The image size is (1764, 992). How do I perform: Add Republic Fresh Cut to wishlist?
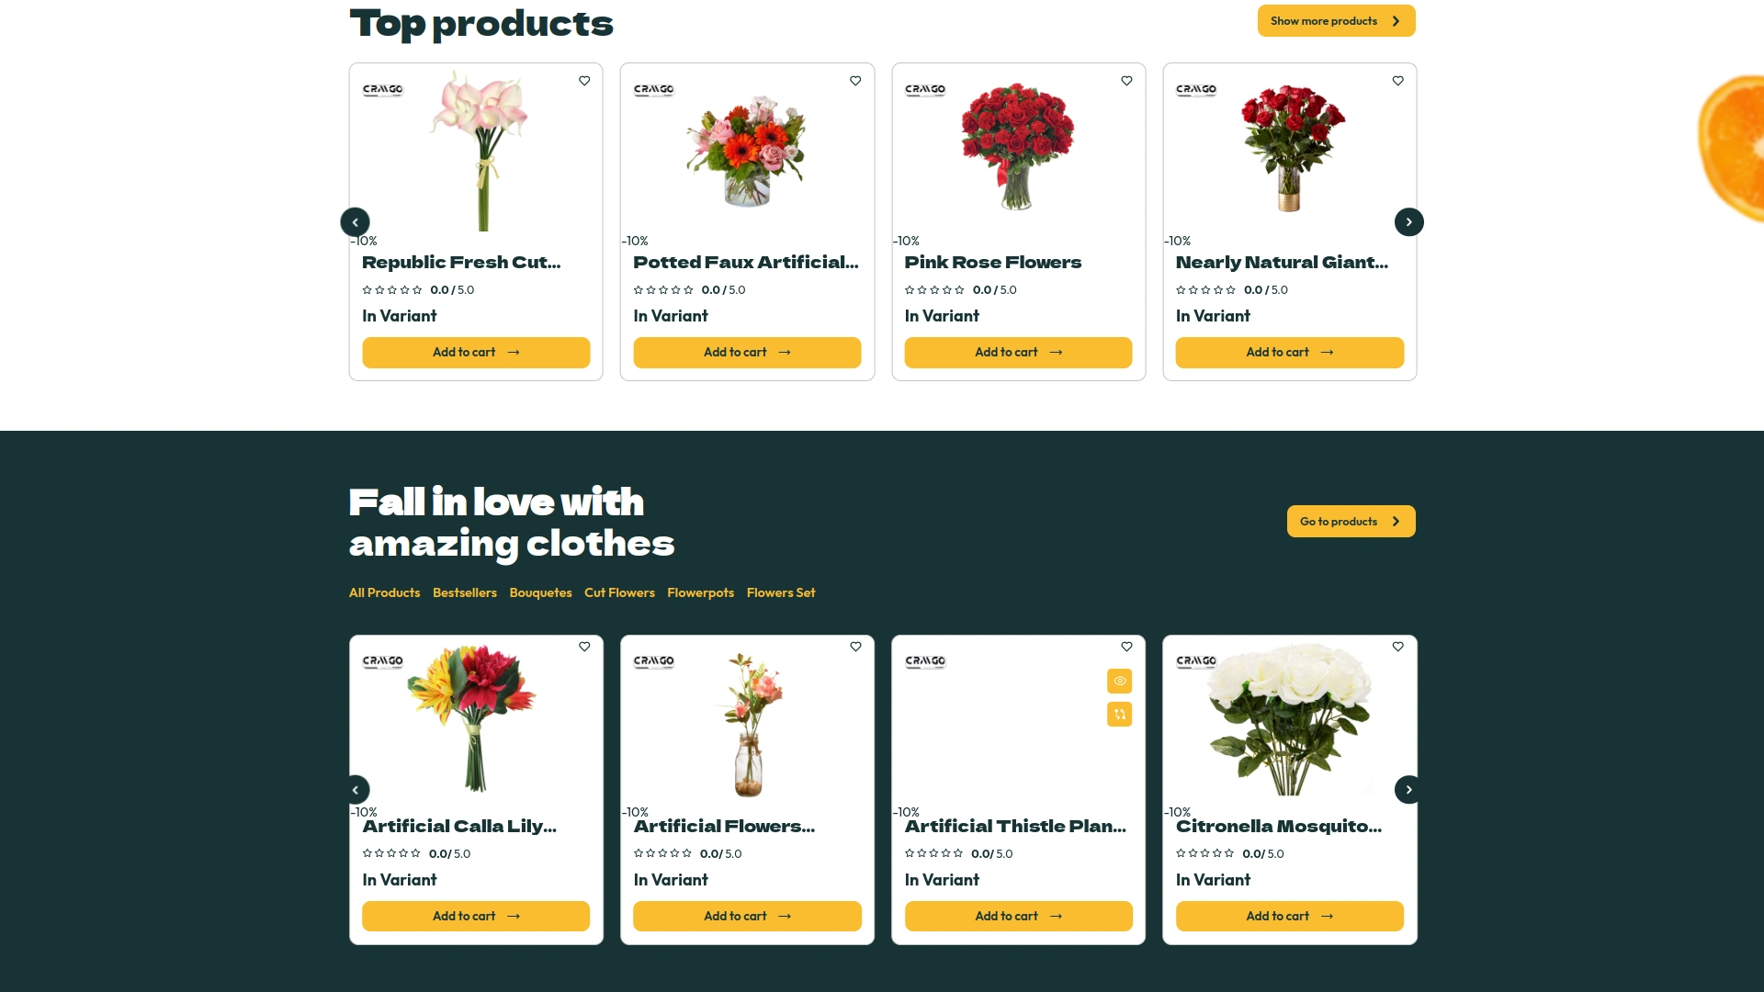coord(584,81)
